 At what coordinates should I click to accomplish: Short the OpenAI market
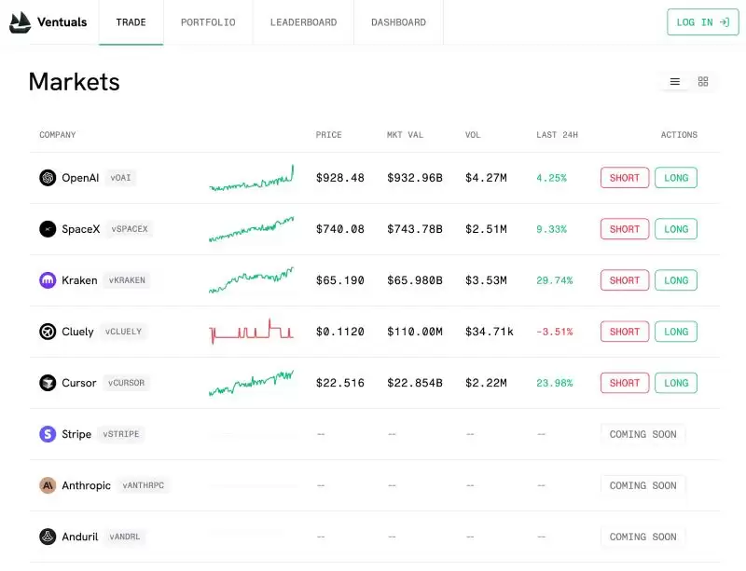click(625, 178)
